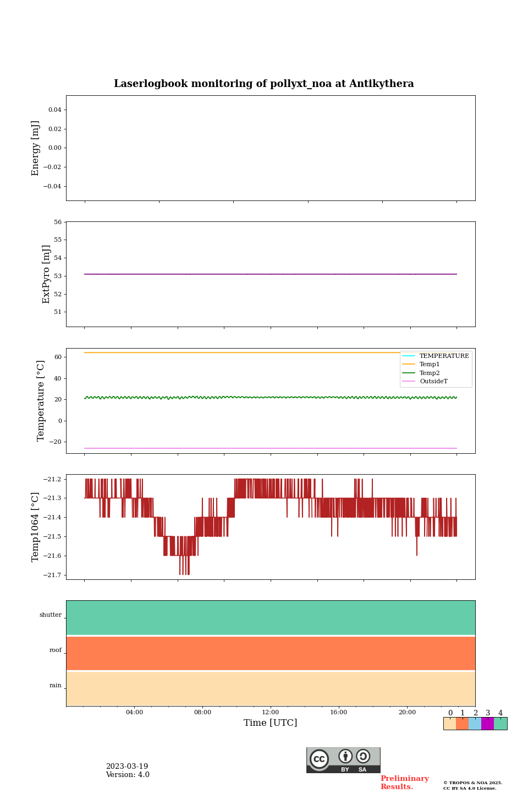Click the TEMPERATURE legend entry
The width and height of the screenshot is (528, 793).
point(436,356)
